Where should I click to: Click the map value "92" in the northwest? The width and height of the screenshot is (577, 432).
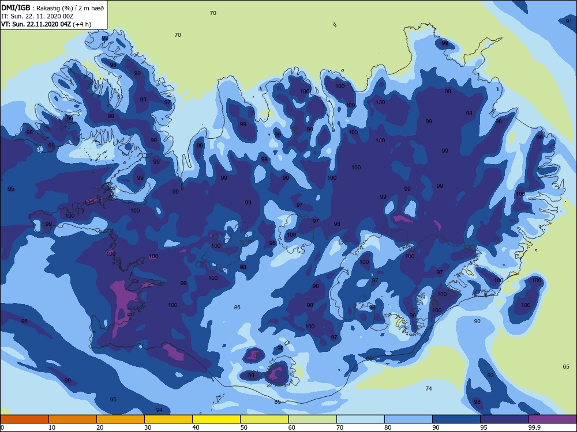point(105,38)
